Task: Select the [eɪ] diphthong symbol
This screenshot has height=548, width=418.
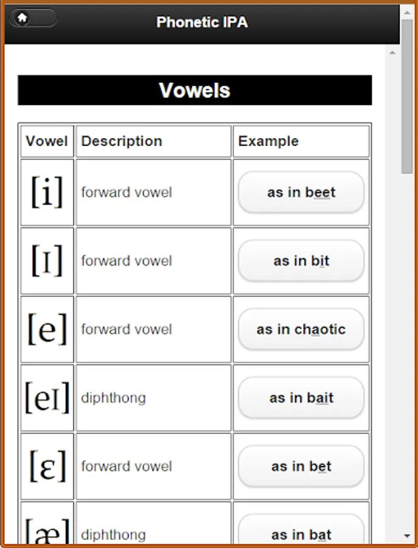Action: [x=47, y=398]
